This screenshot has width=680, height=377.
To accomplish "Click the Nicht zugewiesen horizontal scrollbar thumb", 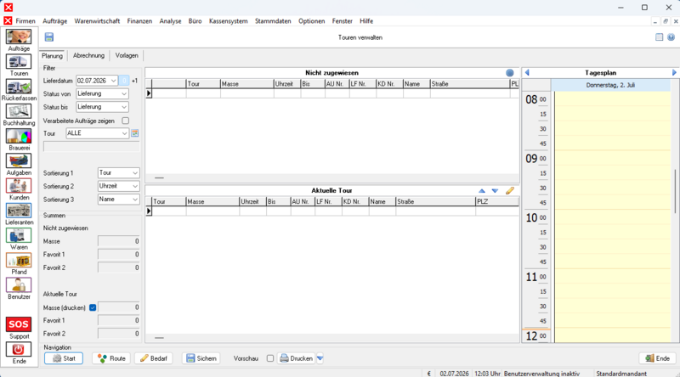I will click(x=159, y=177).
